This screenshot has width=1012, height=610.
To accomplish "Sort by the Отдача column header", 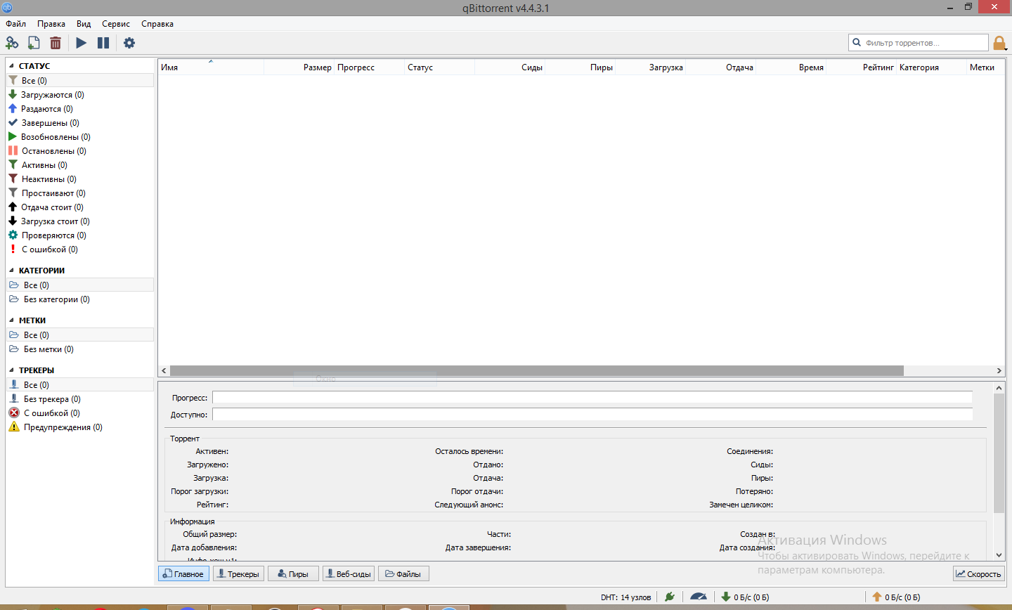I will [721, 67].
